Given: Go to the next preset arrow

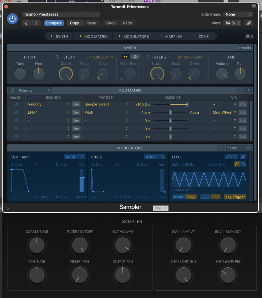Looking at the screenshot, I should [36, 23].
